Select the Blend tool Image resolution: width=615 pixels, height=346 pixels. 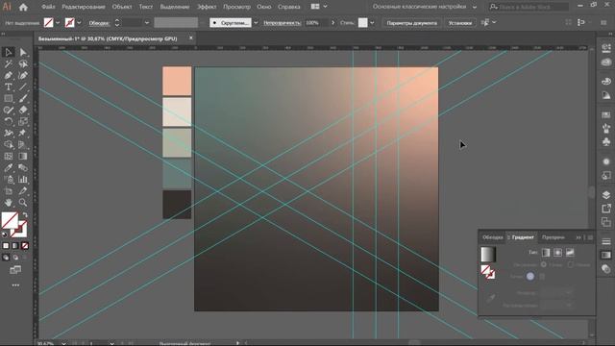(23, 168)
